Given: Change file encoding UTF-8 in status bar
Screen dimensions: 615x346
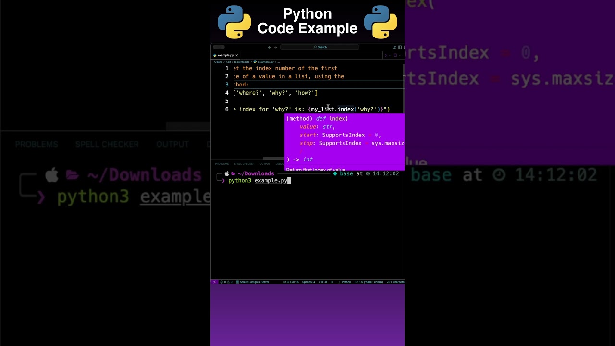Looking at the screenshot, I should (x=322, y=282).
